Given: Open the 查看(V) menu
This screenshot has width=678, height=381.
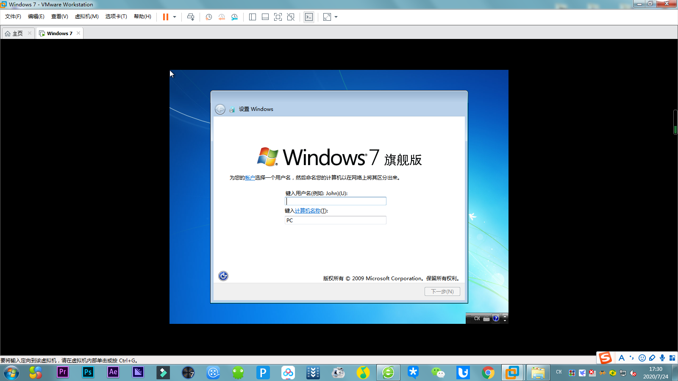Looking at the screenshot, I should (x=60, y=17).
